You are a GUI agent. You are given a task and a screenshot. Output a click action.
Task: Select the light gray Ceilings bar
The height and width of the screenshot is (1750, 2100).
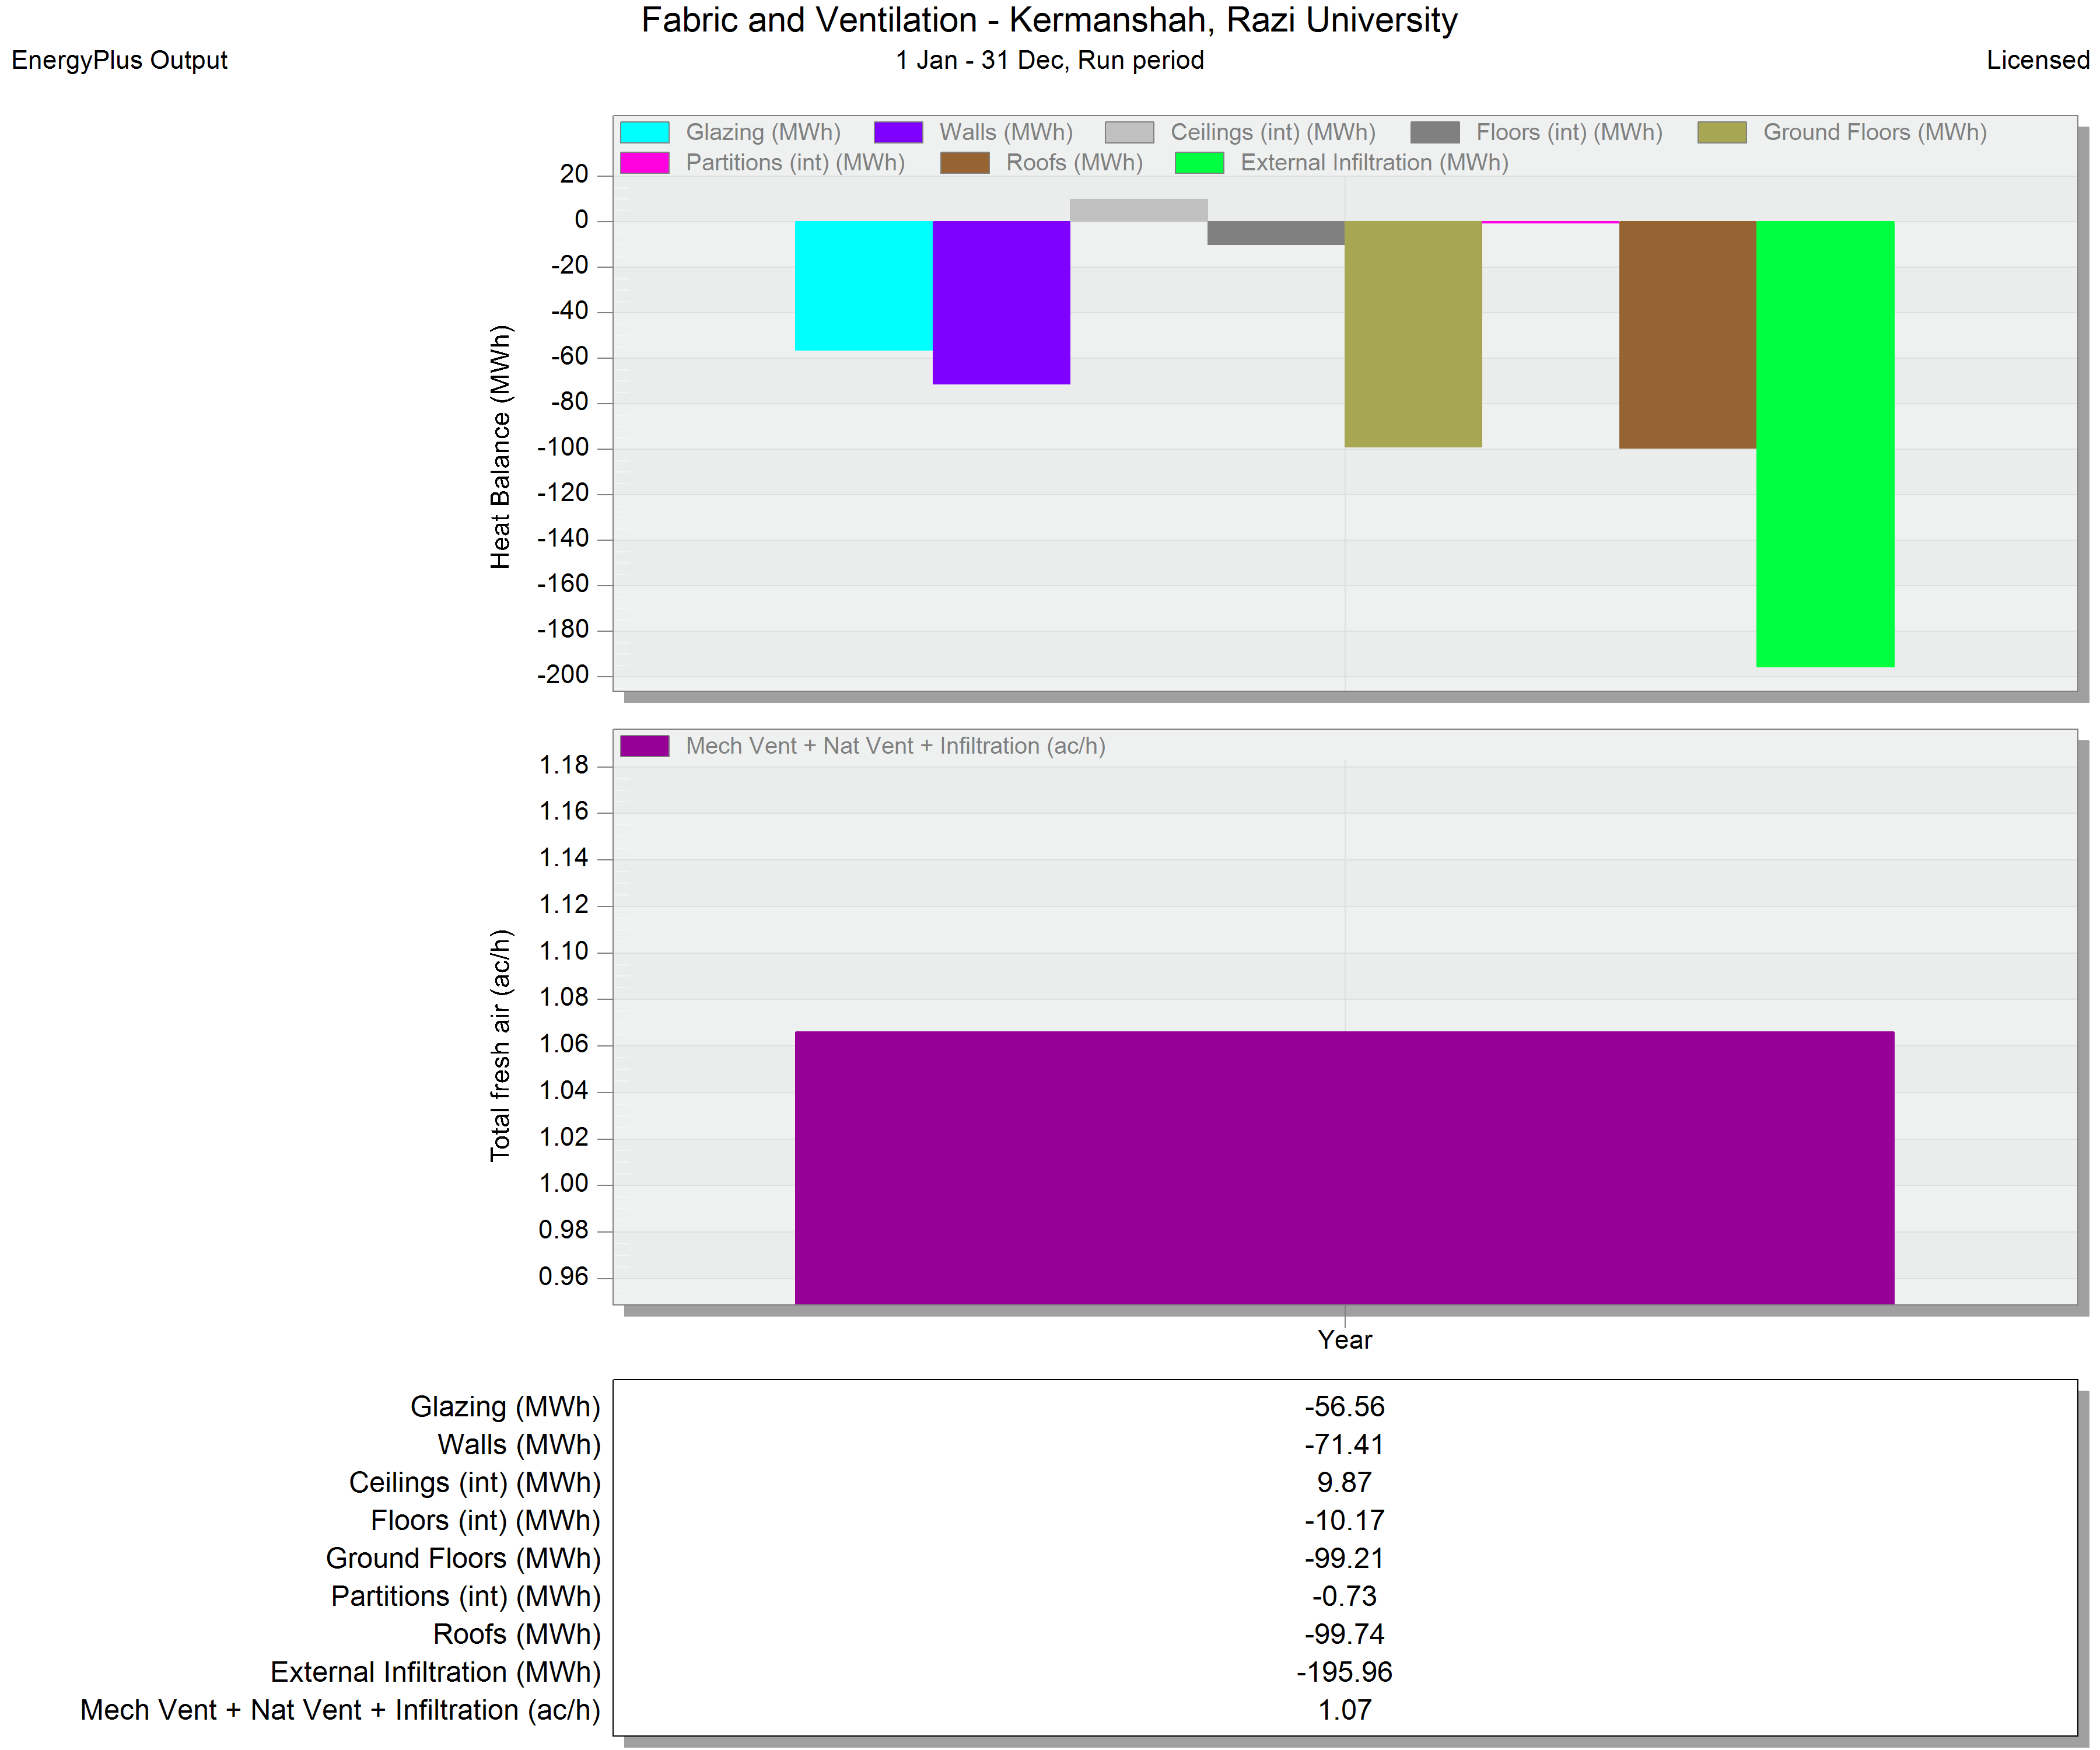(1139, 210)
